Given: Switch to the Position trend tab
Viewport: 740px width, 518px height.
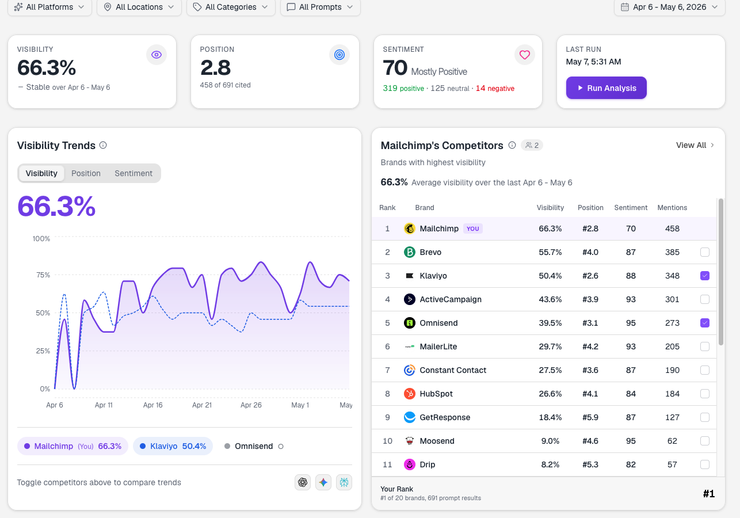Looking at the screenshot, I should tap(86, 173).
